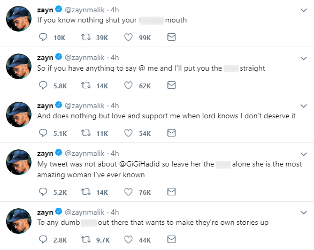Open more options on the GiGiHadid tweet
The width and height of the screenshot is (314, 250).
(x=304, y=154)
